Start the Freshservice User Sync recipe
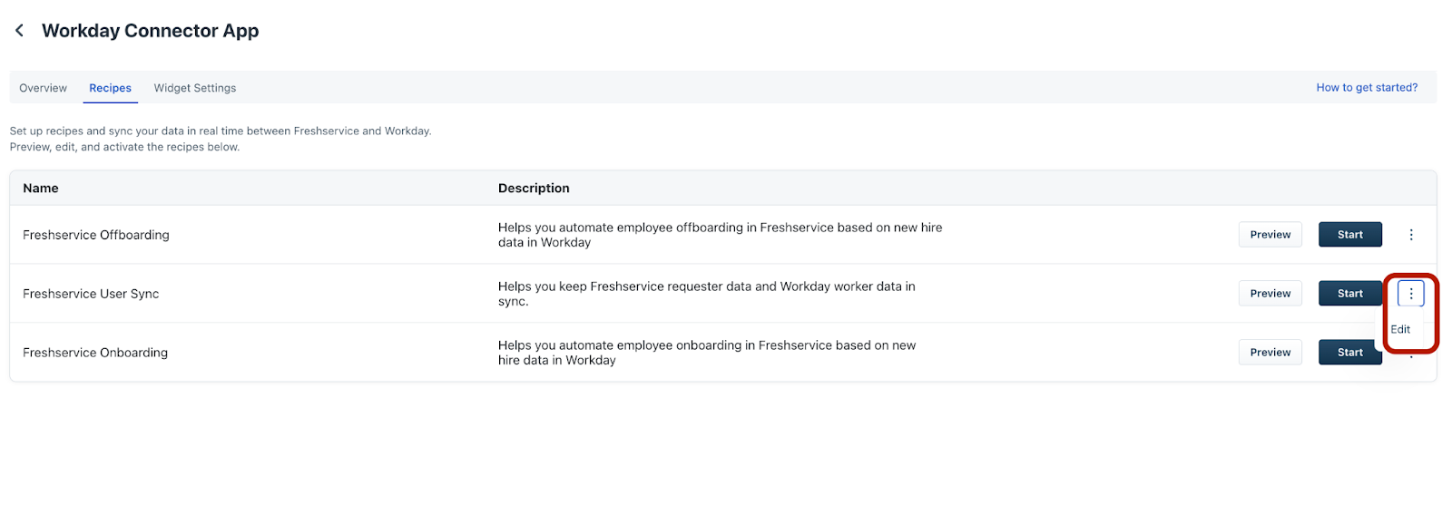 1350,294
